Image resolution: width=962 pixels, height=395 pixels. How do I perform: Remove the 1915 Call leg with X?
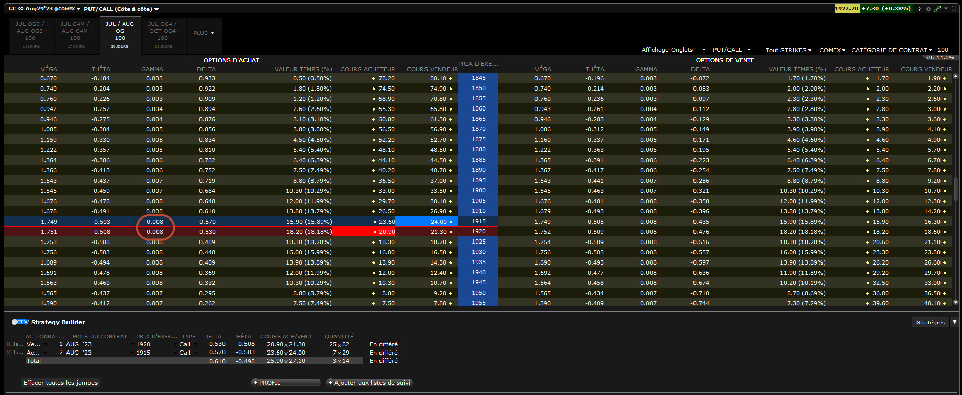pos(8,353)
